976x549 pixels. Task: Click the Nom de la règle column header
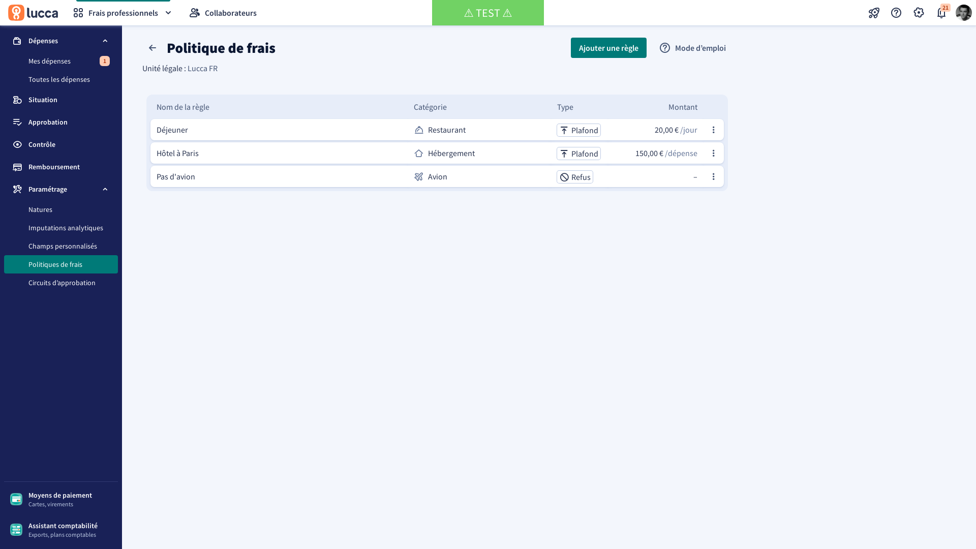pos(183,107)
